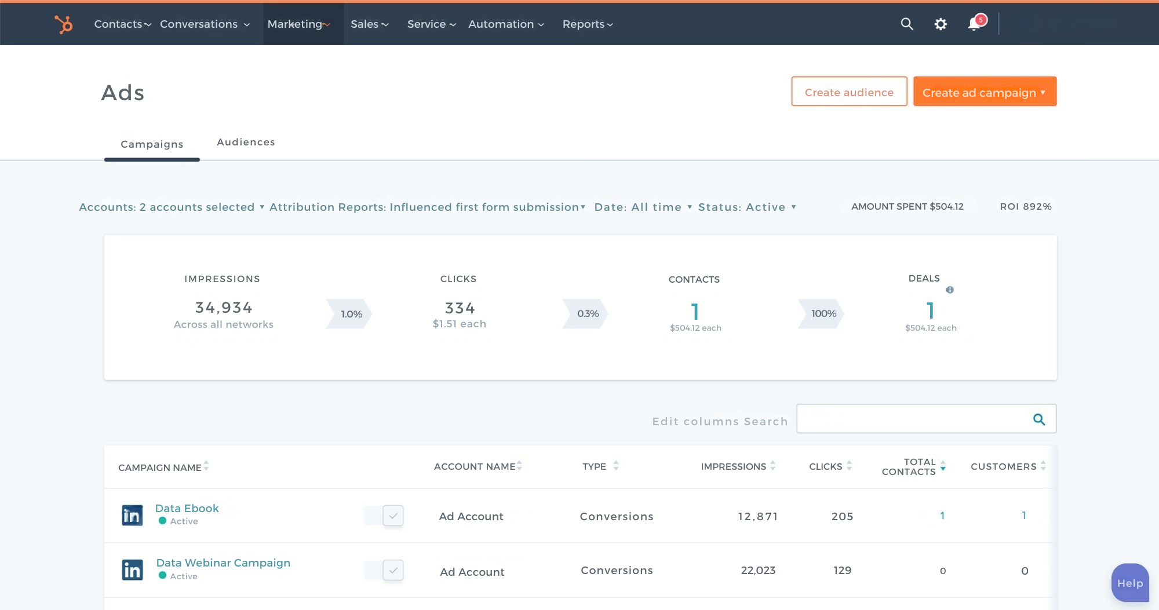
Task: Open the Service menu
Action: point(432,24)
